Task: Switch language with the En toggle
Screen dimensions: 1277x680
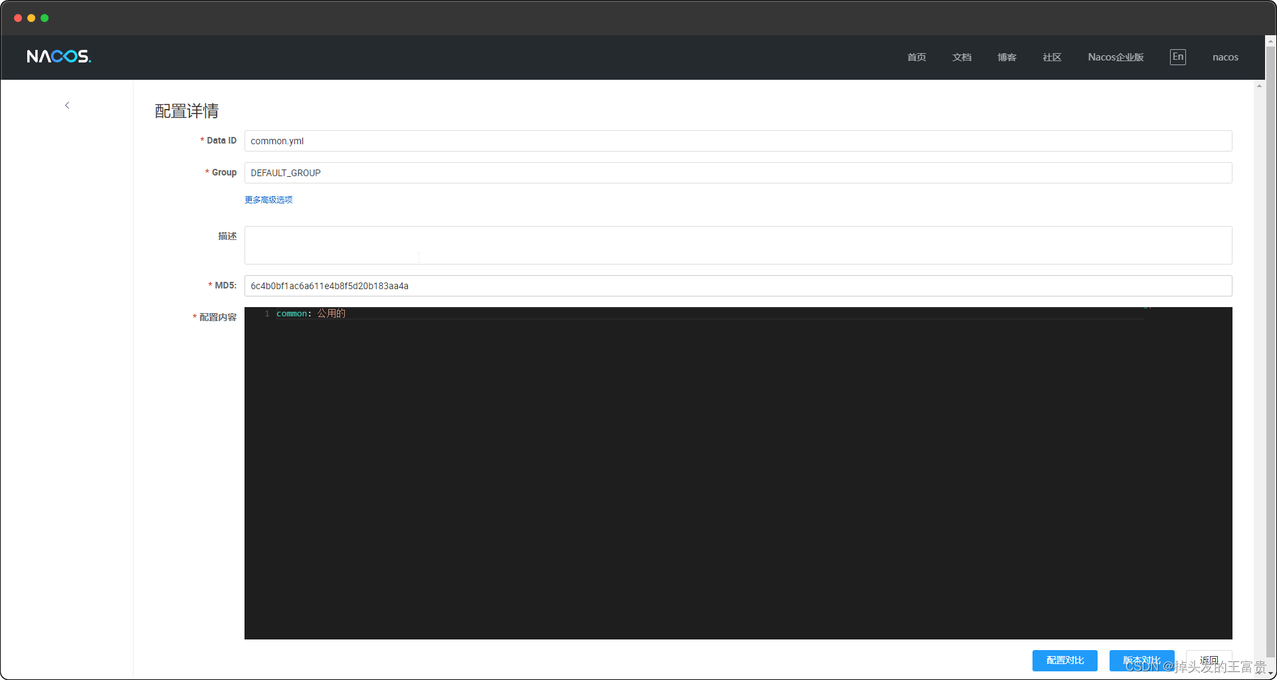Action: tap(1177, 57)
